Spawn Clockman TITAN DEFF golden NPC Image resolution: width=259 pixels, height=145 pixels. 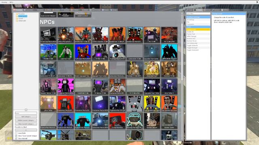click(x=135, y=69)
